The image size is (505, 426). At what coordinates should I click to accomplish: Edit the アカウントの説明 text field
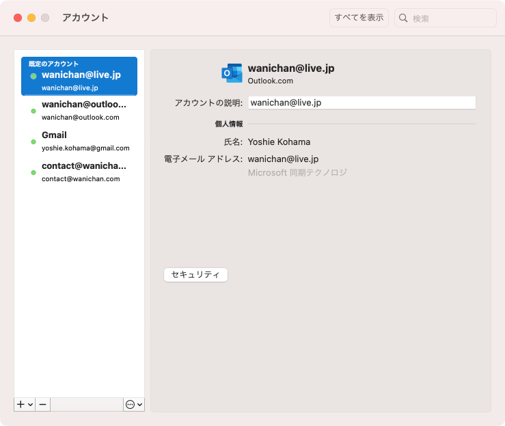361,103
